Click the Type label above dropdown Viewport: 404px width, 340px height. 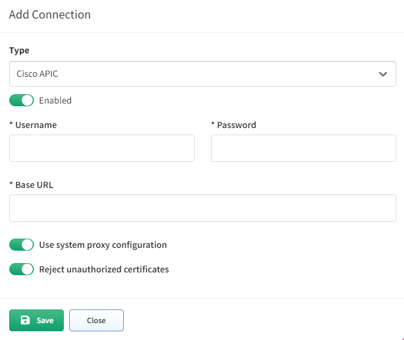[x=19, y=51]
